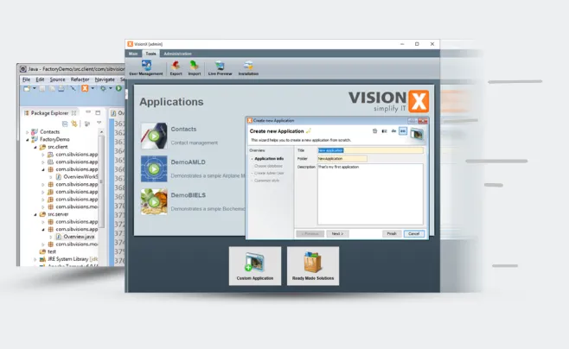Click the Custom Application tile
This screenshot has width=569, height=349.
[255, 266]
